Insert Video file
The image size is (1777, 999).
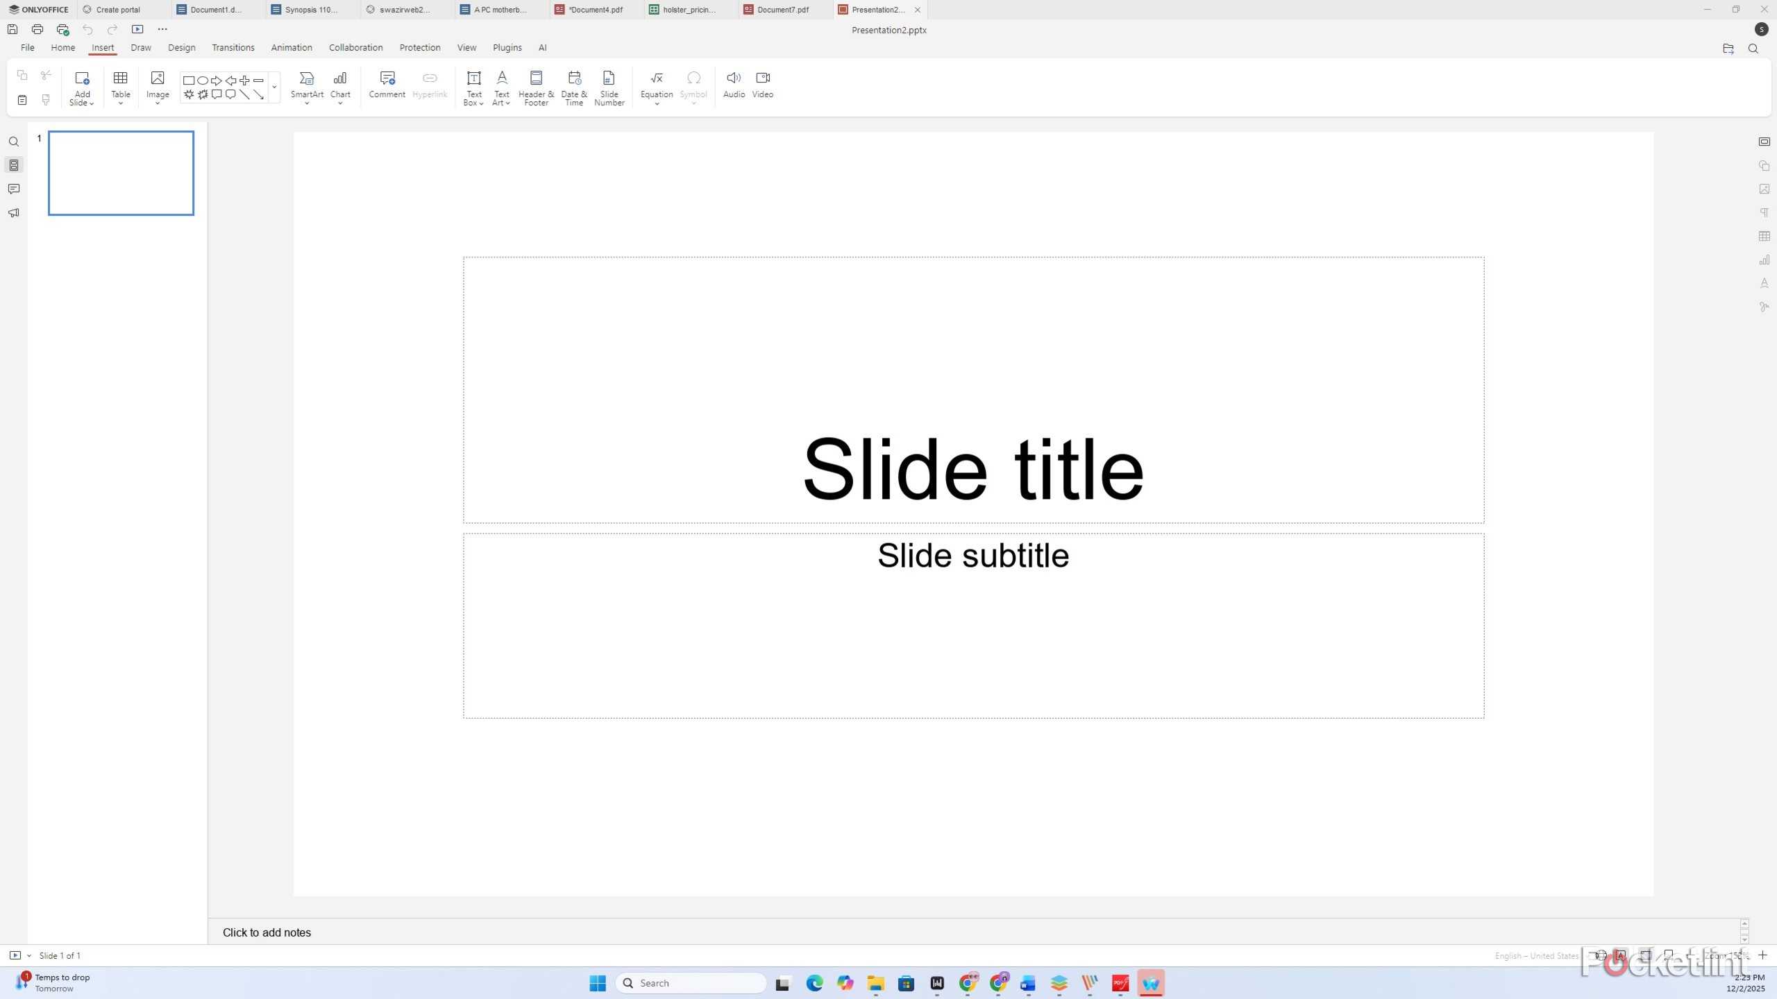point(762,85)
